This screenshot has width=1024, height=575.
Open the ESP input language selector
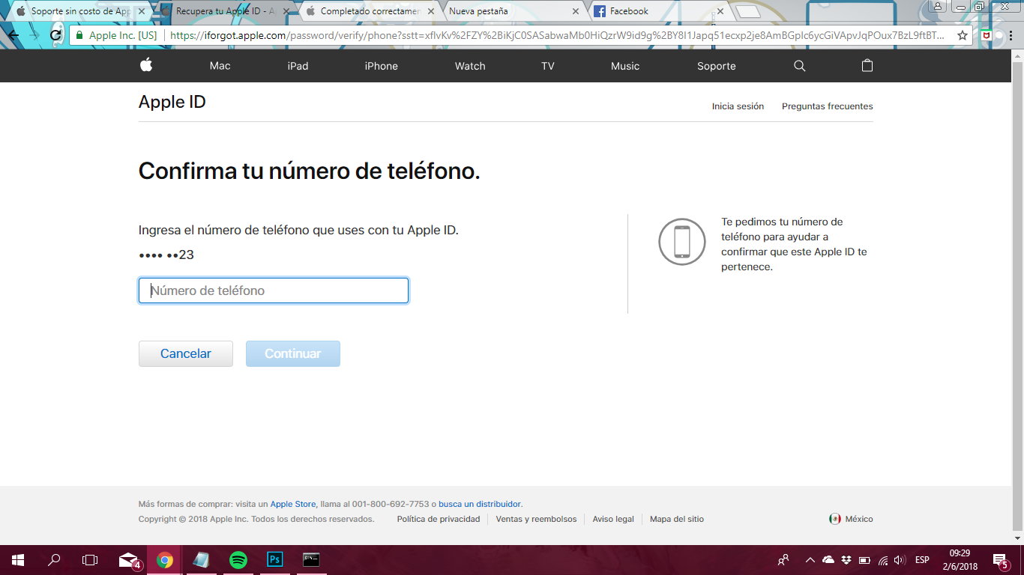(x=922, y=560)
